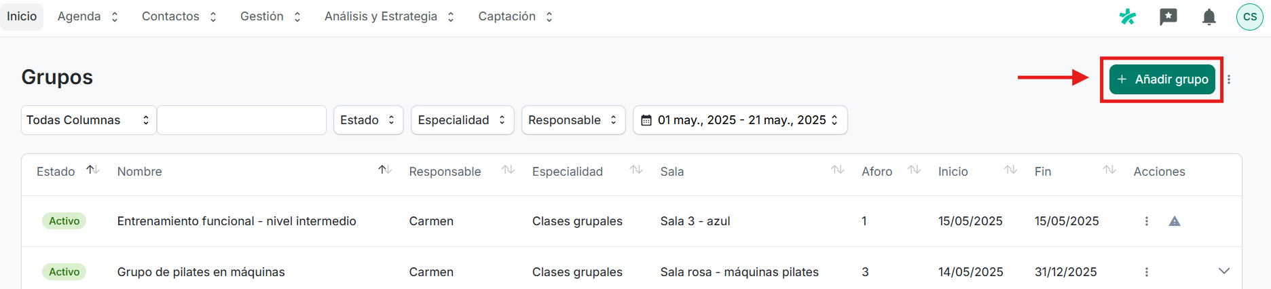Click the warning triangle in first row

(x=1175, y=221)
